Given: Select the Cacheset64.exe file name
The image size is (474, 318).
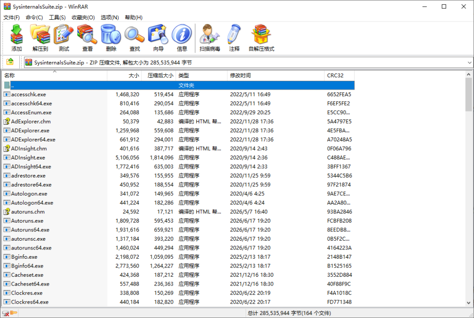Looking at the screenshot, I should coord(30,284).
